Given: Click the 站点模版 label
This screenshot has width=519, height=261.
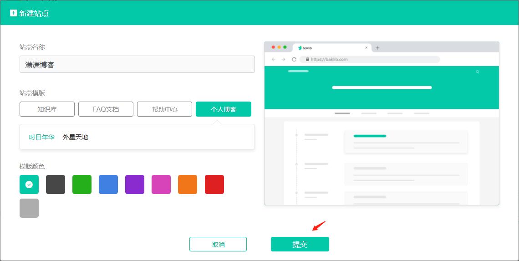Looking at the screenshot, I should pos(32,93).
